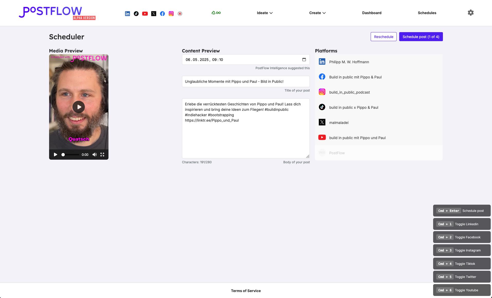Click the Instagram icon in the header
The height and width of the screenshot is (298, 492).
click(171, 14)
